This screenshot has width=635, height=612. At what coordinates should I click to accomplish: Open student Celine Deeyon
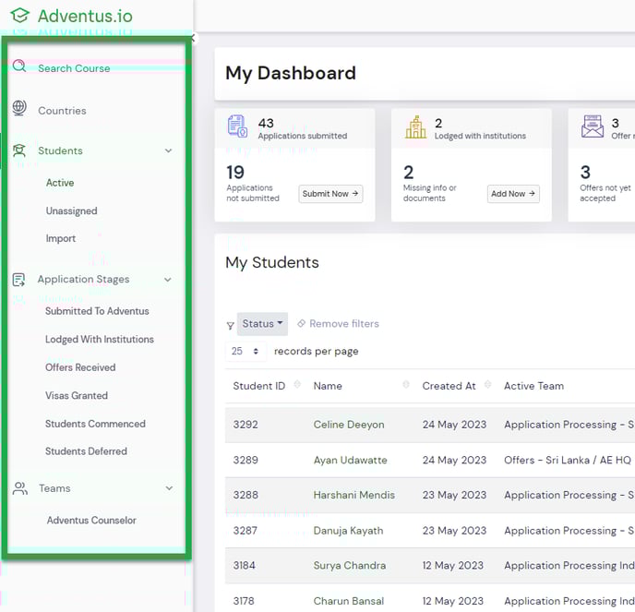tap(349, 425)
